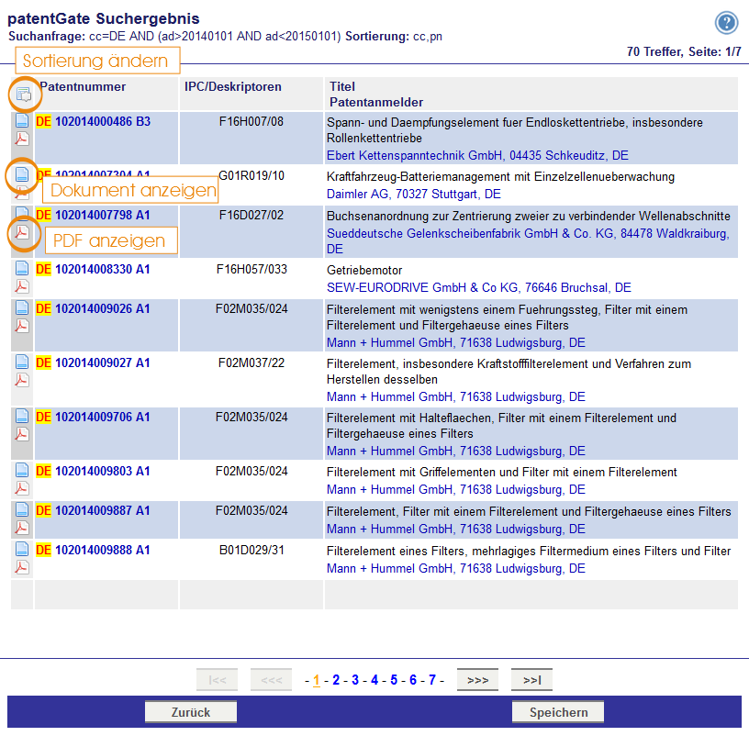Open PDF for patent DE 102014009706 A1
Viewport: 749px width, 736px height.
pos(22,434)
